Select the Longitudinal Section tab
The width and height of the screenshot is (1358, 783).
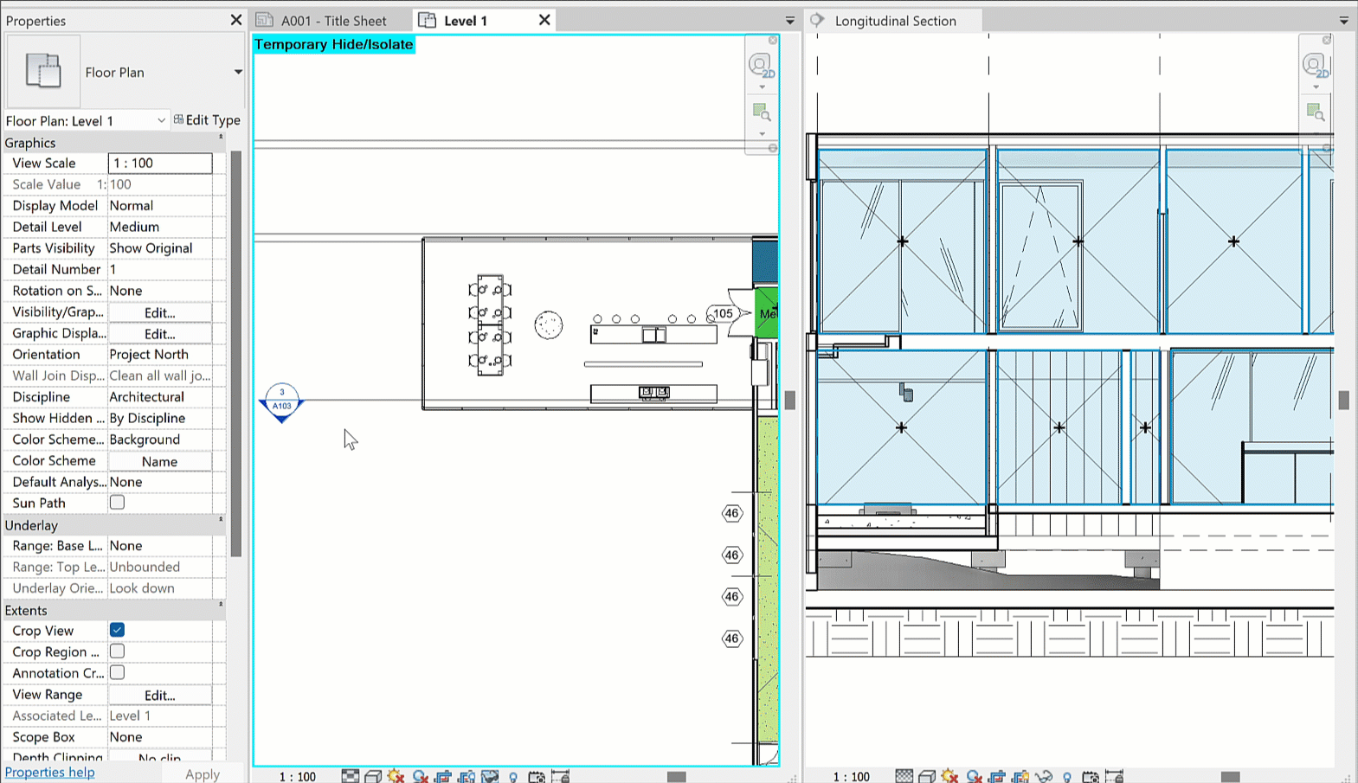pos(895,21)
